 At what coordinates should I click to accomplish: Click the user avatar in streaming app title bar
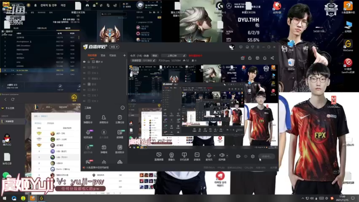[x=232, y=47]
